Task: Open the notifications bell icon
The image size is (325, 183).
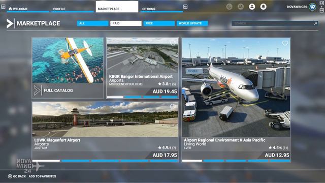Action: click(x=263, y=7)
